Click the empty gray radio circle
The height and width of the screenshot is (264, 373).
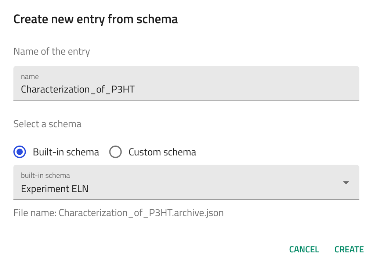pyautogui.click(x=115, y=152)
